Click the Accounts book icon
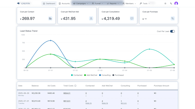This screenshot has height=109, width=195. pyautogui.click(x=60, y=3)
